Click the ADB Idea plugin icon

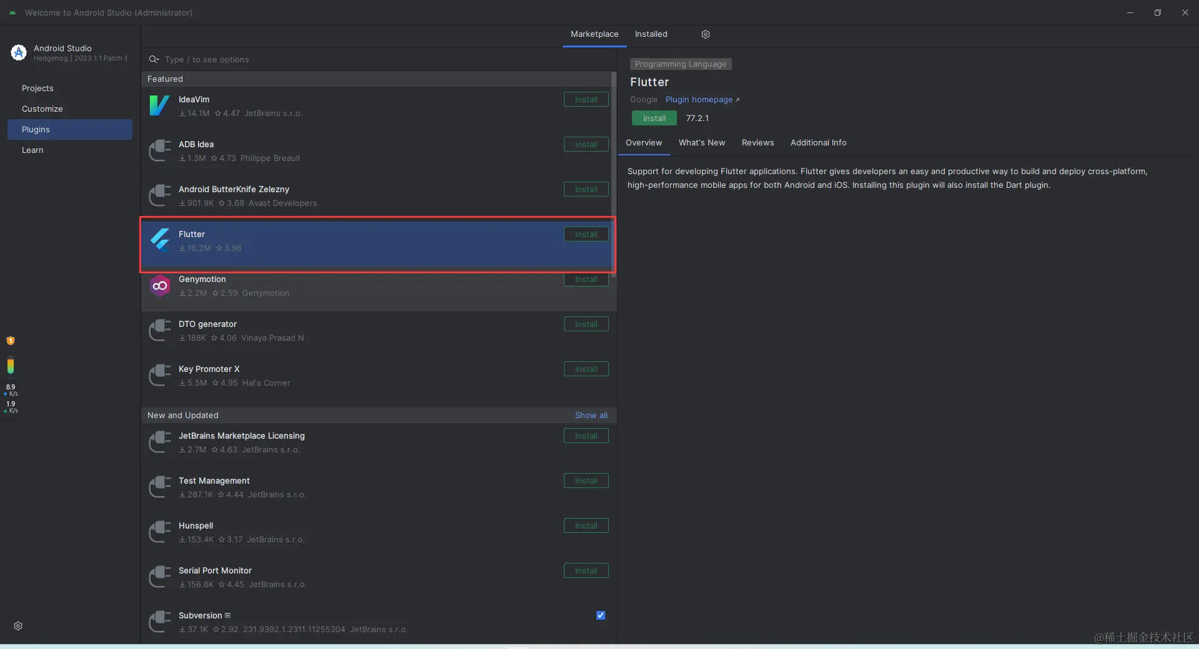click(160, 151)
